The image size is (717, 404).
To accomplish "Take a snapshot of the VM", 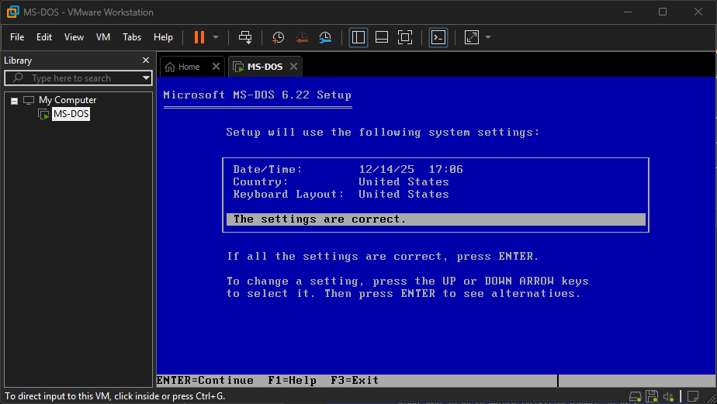I will click(x=278, y=37).
